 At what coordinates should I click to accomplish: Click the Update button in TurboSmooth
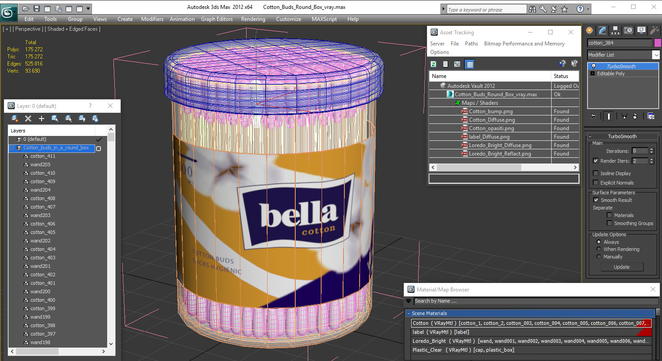(x=622, y=267)
